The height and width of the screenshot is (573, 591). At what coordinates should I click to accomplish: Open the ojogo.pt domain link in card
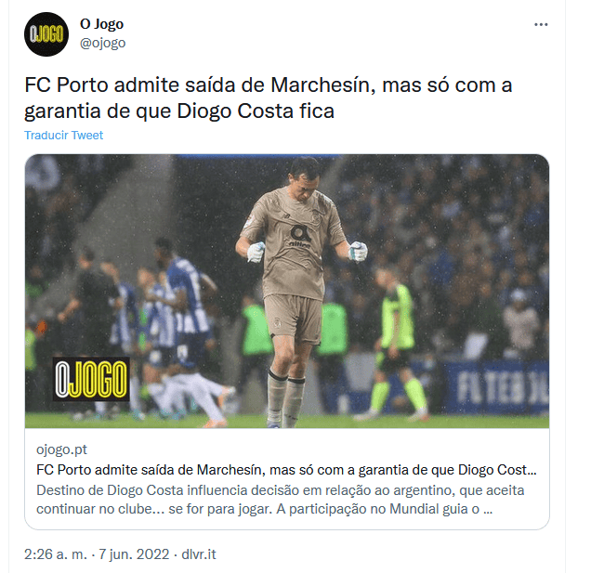[61, 449]
